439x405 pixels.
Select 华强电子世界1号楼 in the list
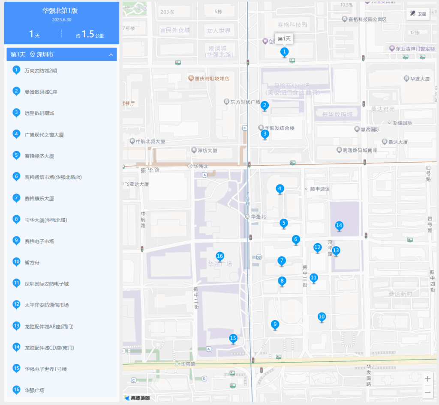[x=62, y=369]
